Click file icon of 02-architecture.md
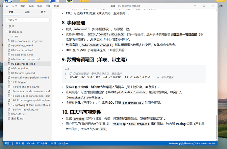Screen dimensions: 227x149 tap(9, 46)
